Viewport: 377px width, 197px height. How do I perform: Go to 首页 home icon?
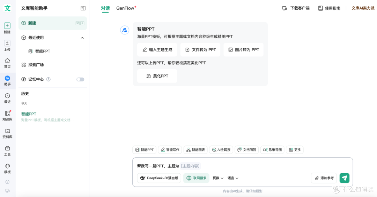[x=7, y=61]
